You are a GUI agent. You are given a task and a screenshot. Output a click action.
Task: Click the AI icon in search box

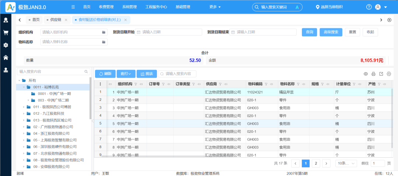(x=297, y=7)
